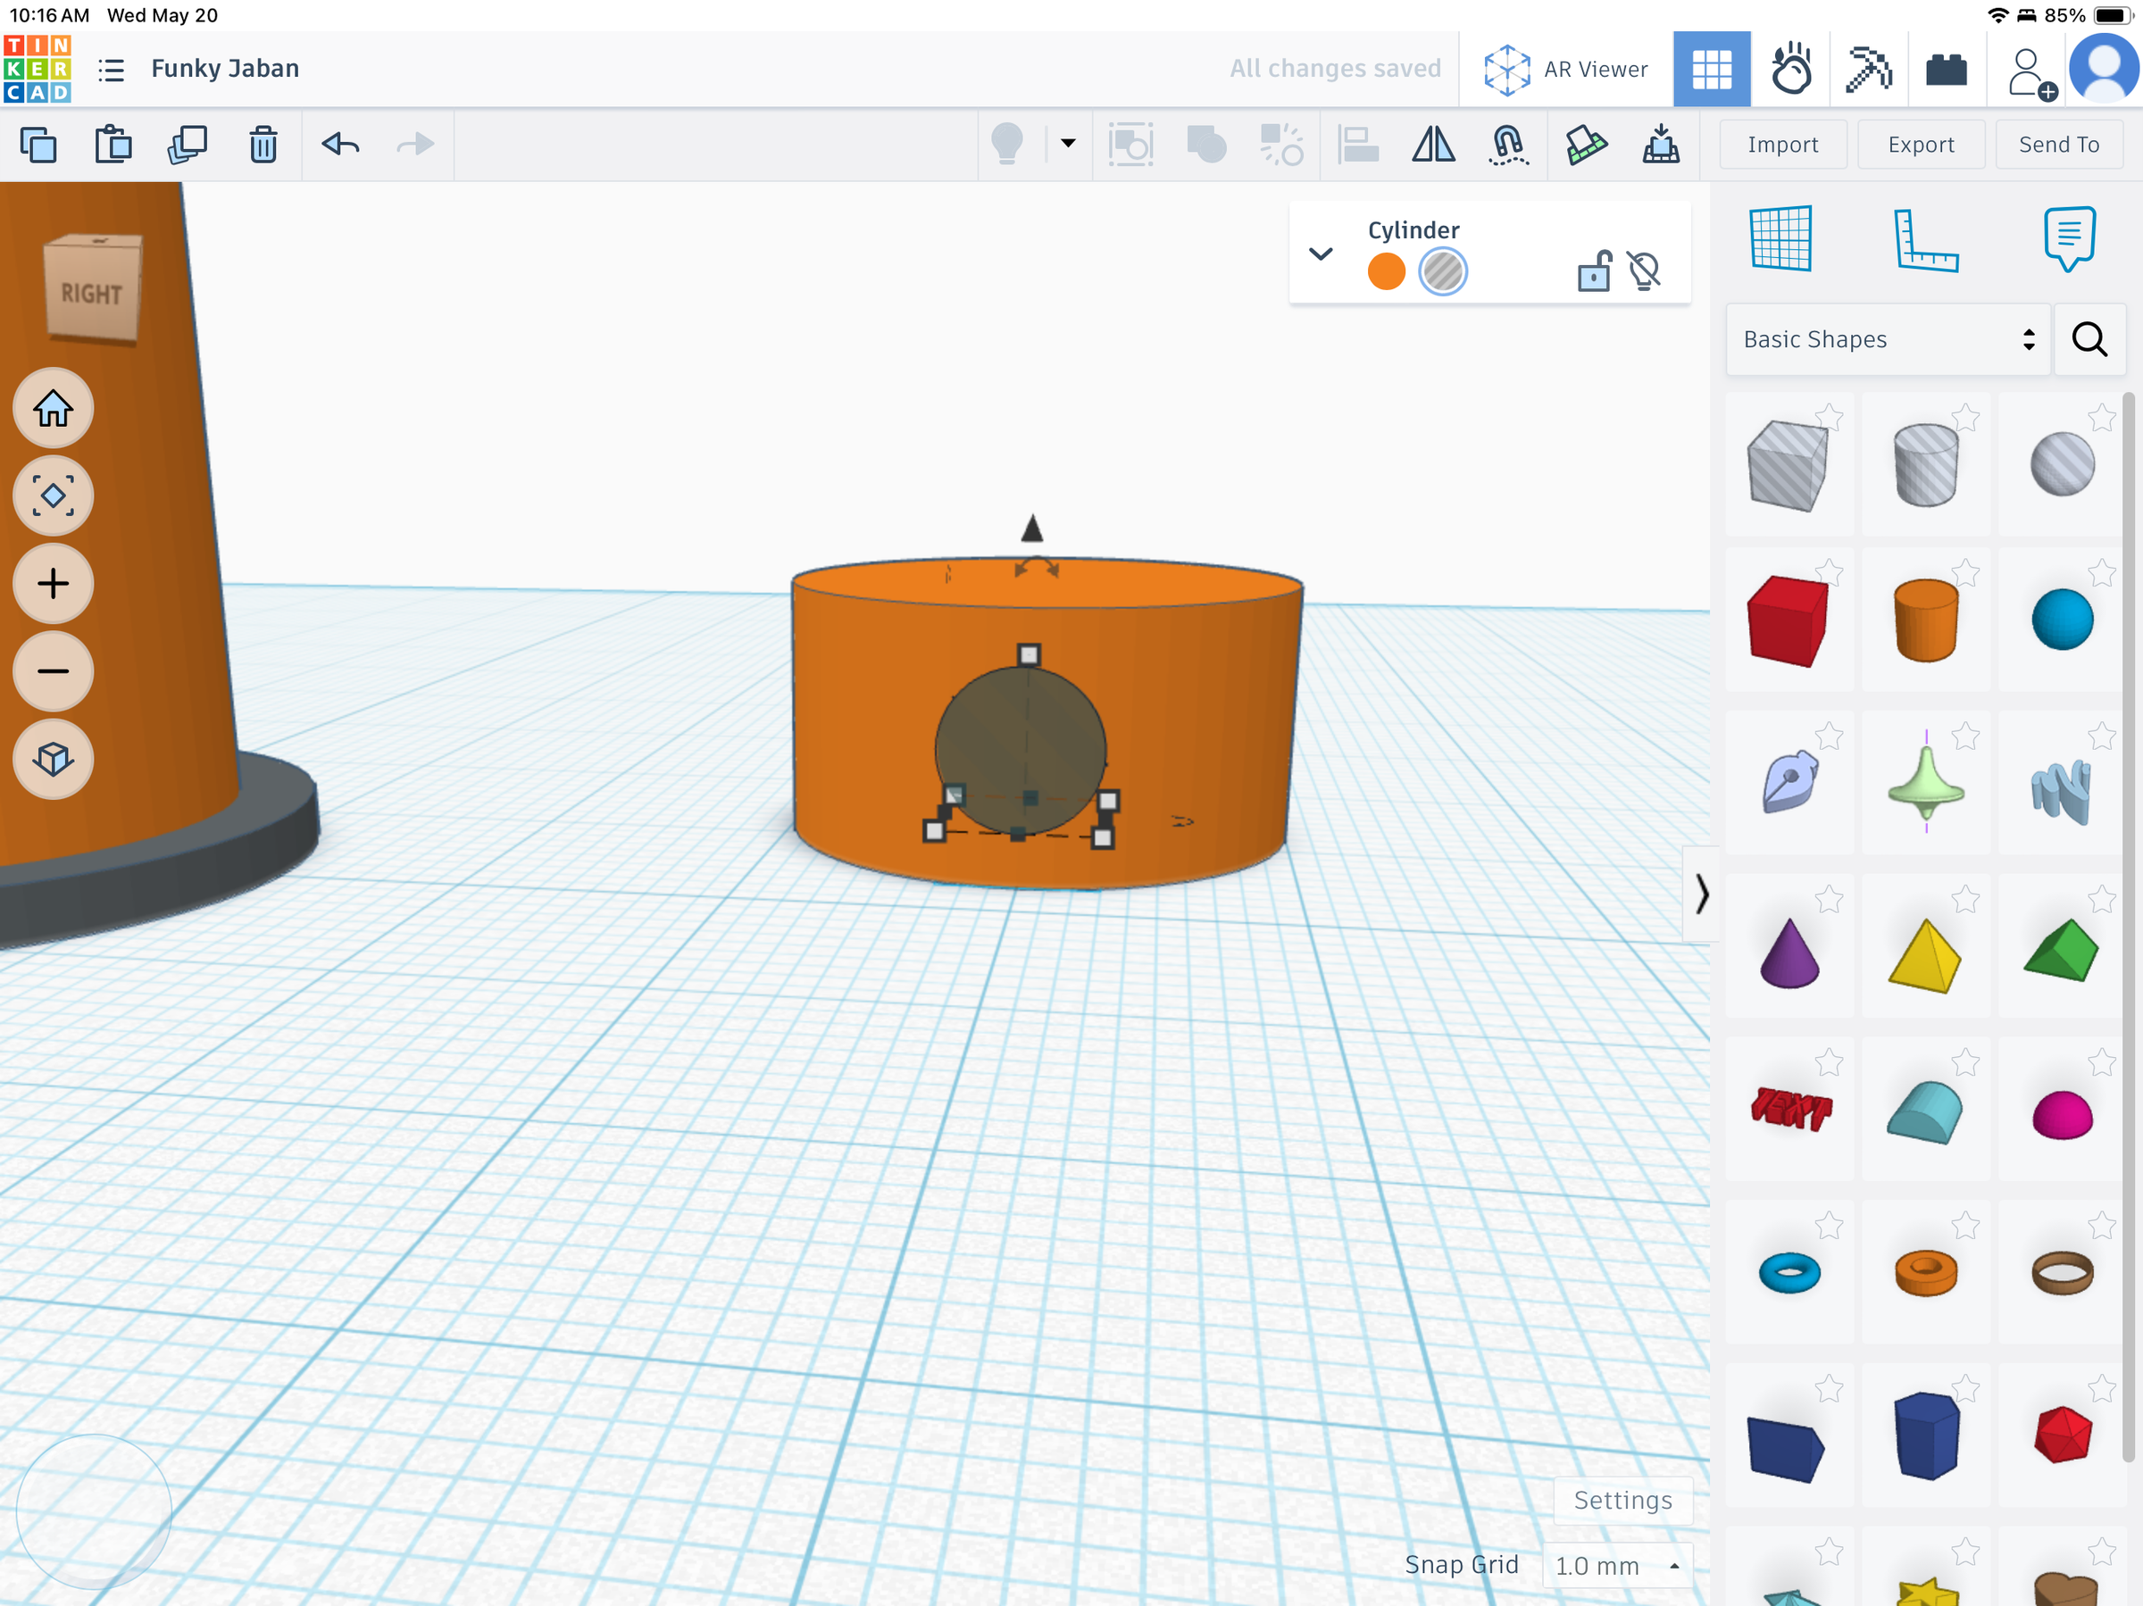Screen dimensions: 2143x1606
Task: Favorite the blue Torus with star
Action: pyautogui.click(x=1828, y=1226)
